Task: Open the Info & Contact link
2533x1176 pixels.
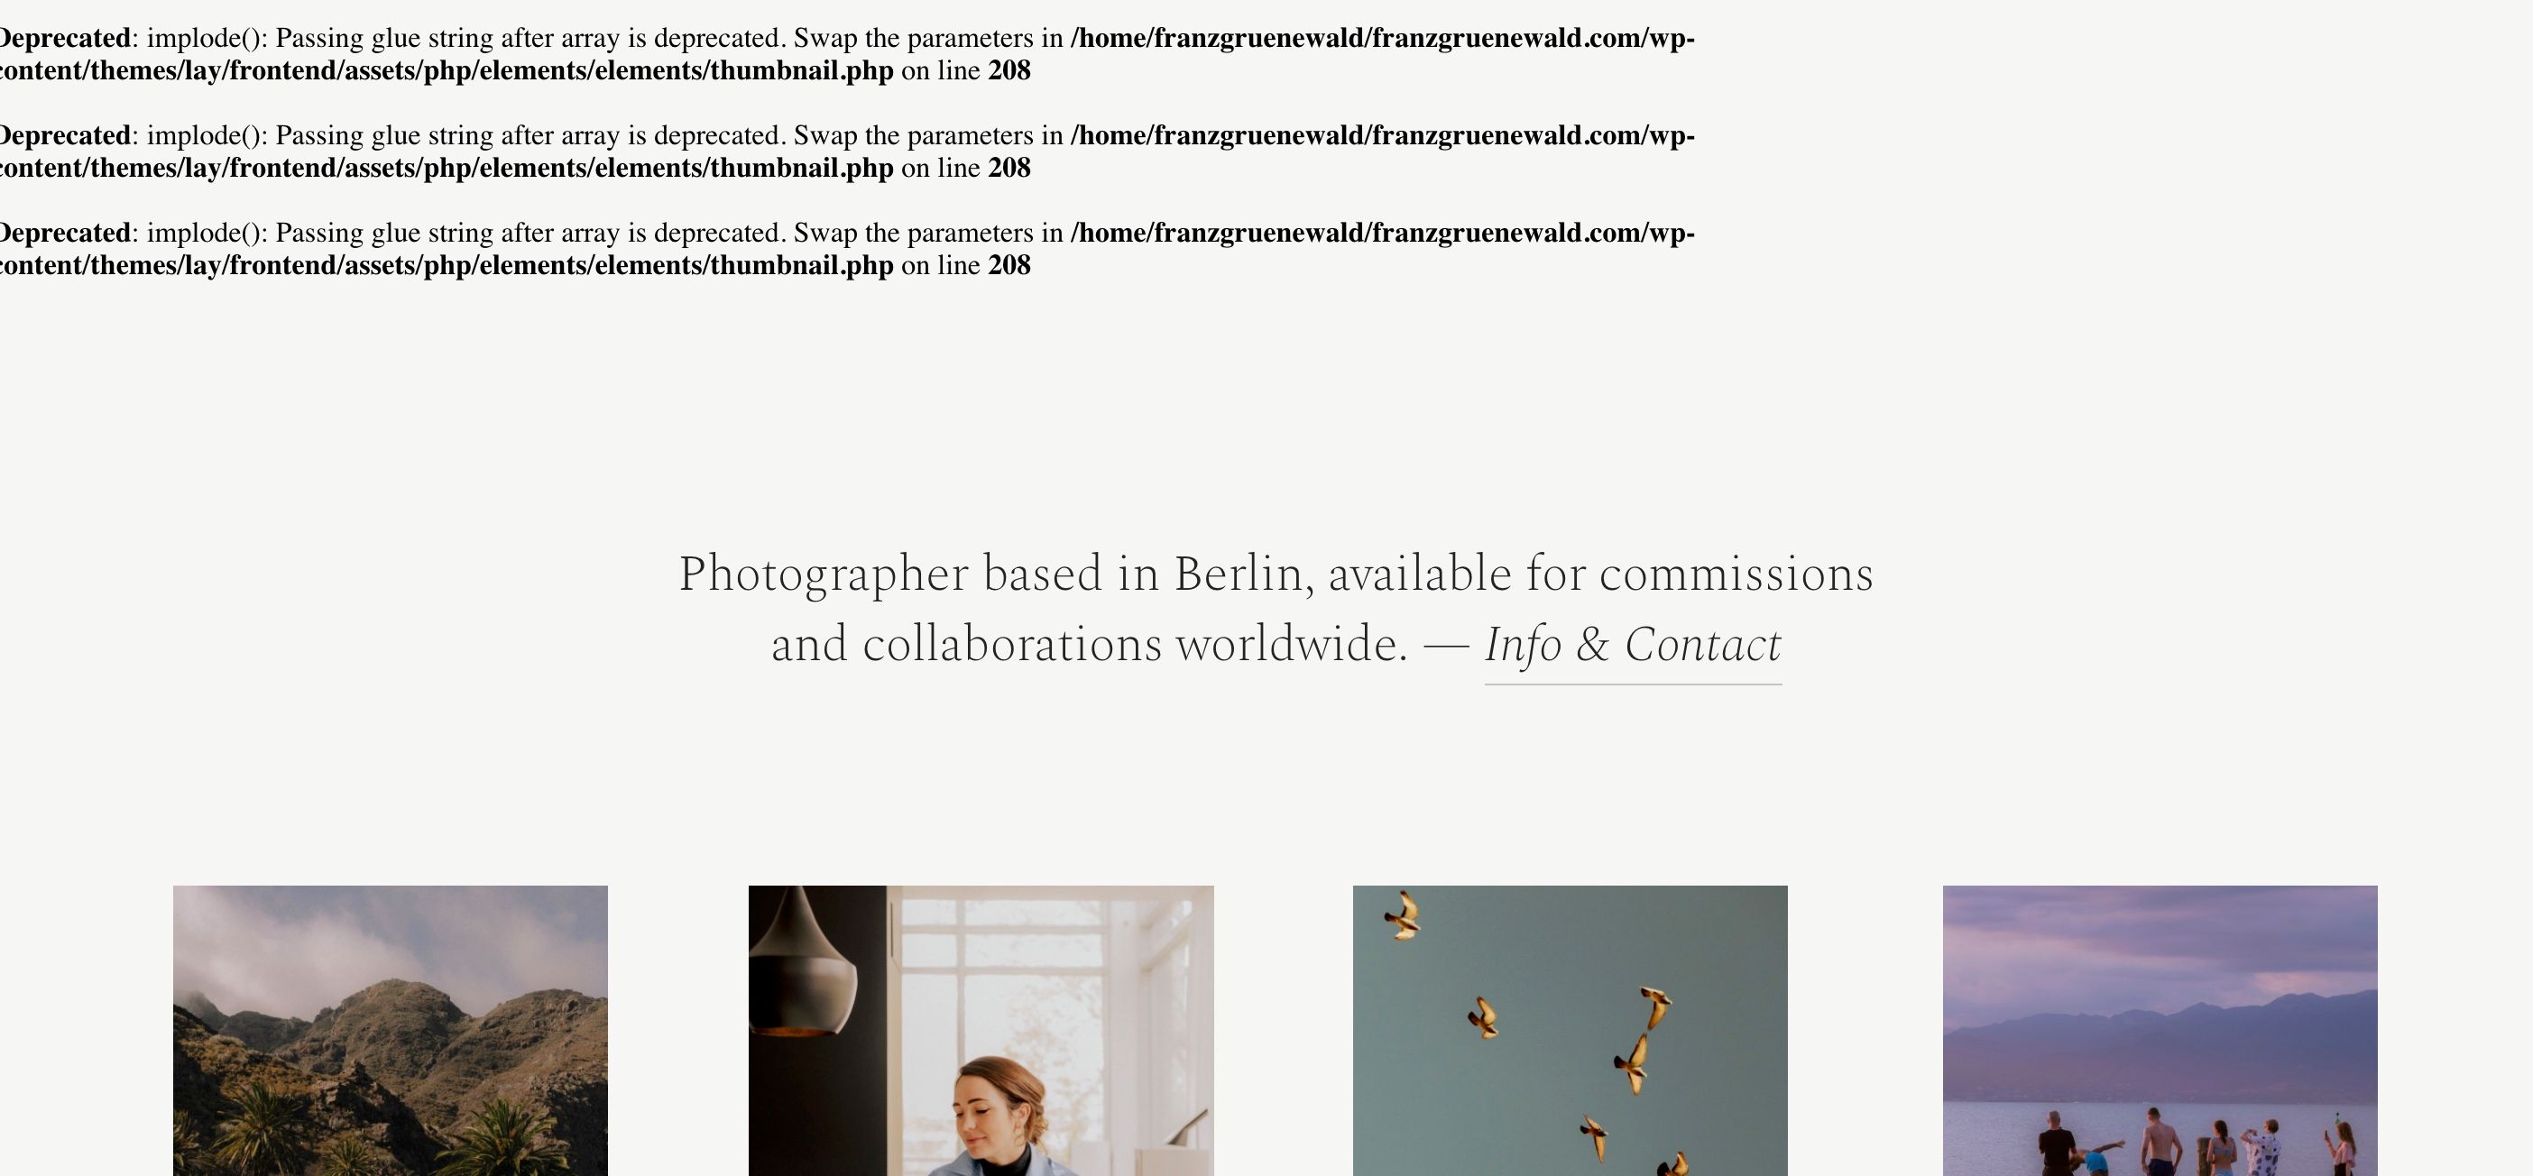Action: coord(1633,646)
